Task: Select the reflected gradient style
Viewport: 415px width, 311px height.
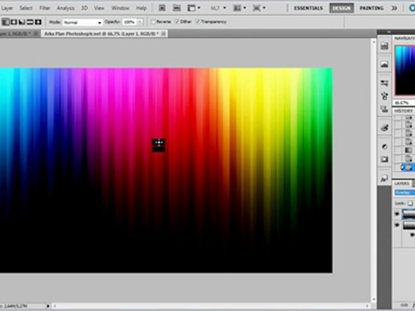Action: [30, 22]
